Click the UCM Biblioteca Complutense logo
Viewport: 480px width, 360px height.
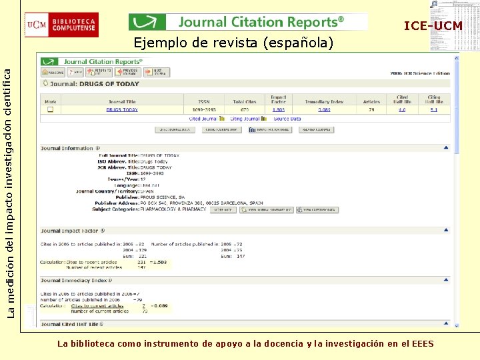(x=61, y=25)
